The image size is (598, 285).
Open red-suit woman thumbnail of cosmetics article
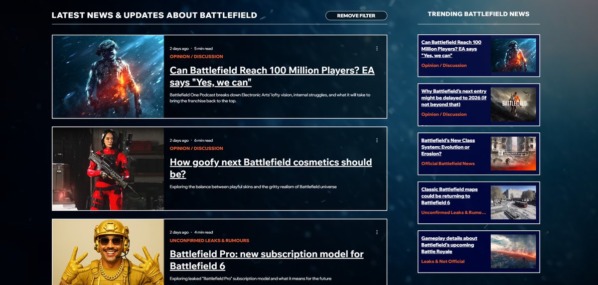pyautogui.click(x=108, y=169)
